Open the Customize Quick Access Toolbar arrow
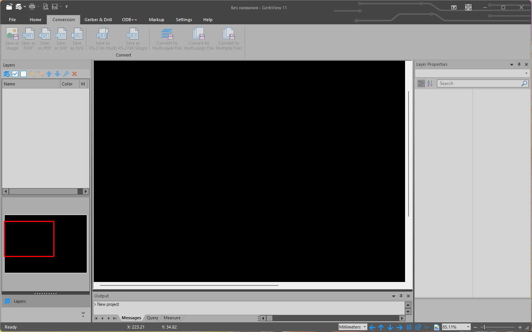 click(x=66, y=7)
